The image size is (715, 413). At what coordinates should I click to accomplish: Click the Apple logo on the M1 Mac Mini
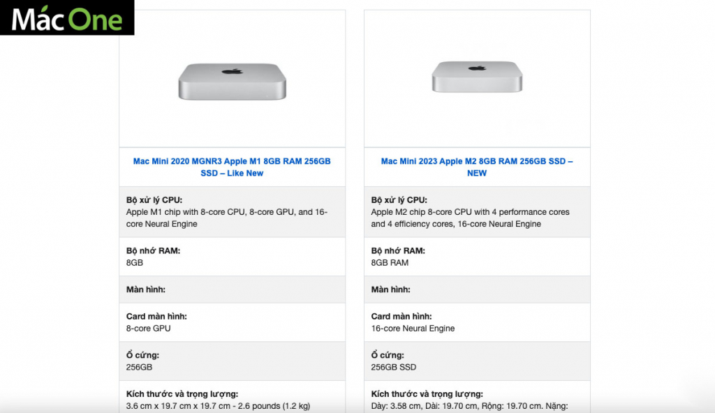(x=232, y=71)
